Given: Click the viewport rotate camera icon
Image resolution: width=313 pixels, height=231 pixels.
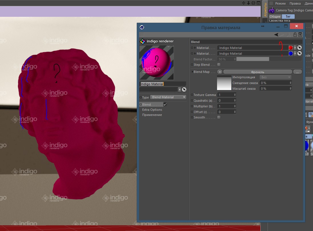Looking at the screenshot, I should (x=253, y=3).
